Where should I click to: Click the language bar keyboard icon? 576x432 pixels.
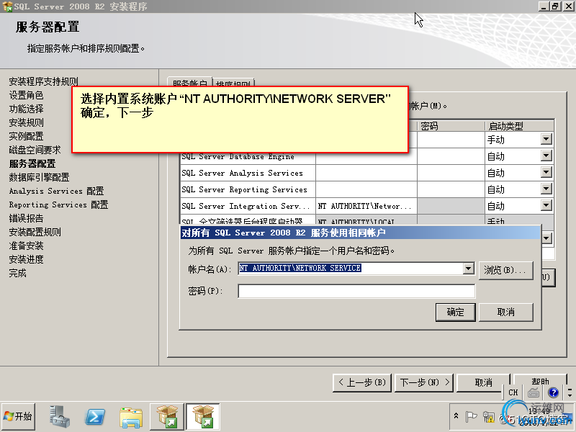coord(534,392)
